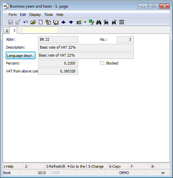173x178 pixels.
Task: Minimize the Business years and taxes window
Action: pos(143,6)
